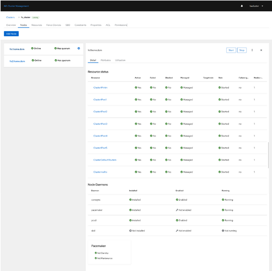Click the 'Pacemaker' card heading

click(98, 246)
